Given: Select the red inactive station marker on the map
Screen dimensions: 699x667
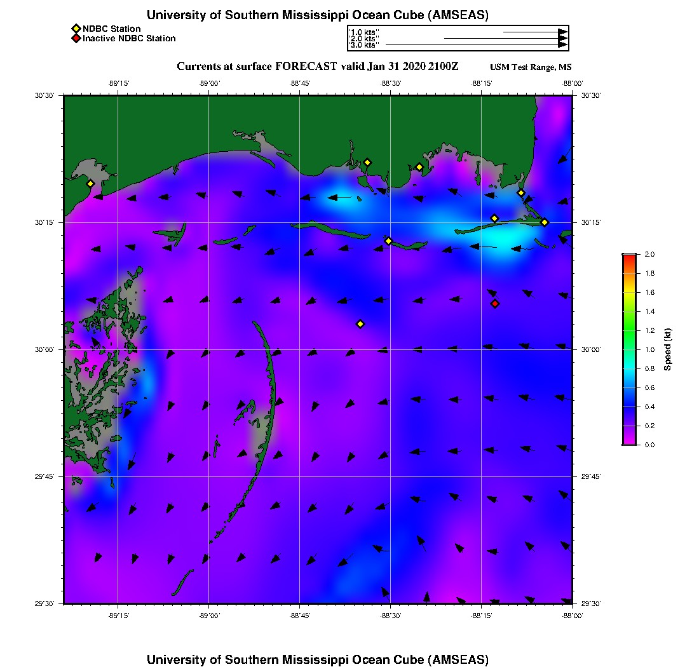Looking at the screenshot, I should point(495,304).
